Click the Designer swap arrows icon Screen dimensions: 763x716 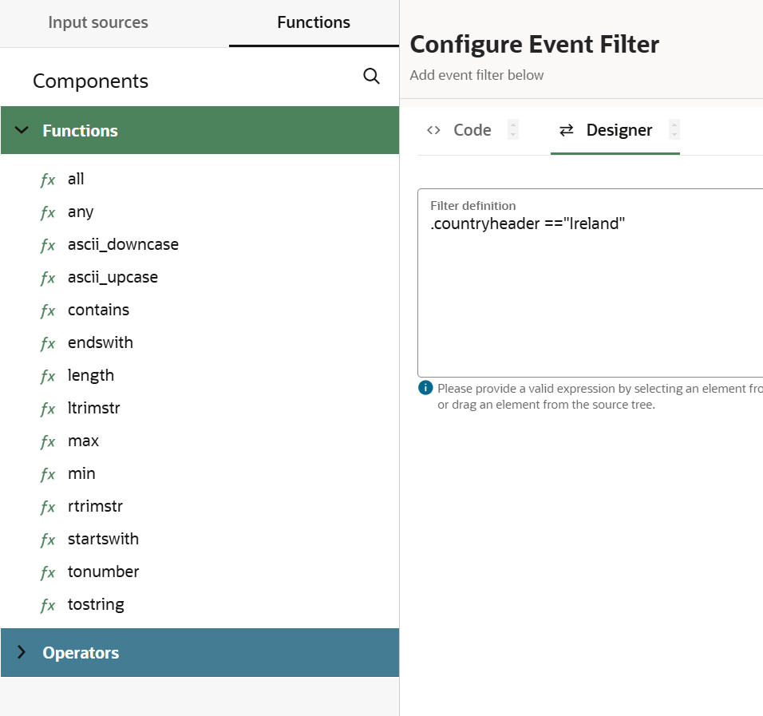pos(567,130)
